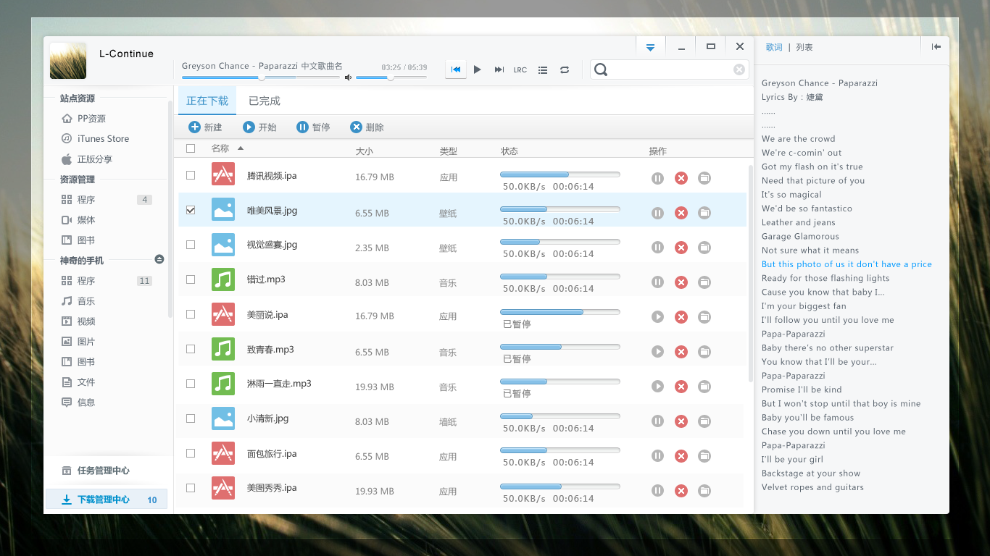Switch lyrics panel to 列表 tab

(804, 47)
